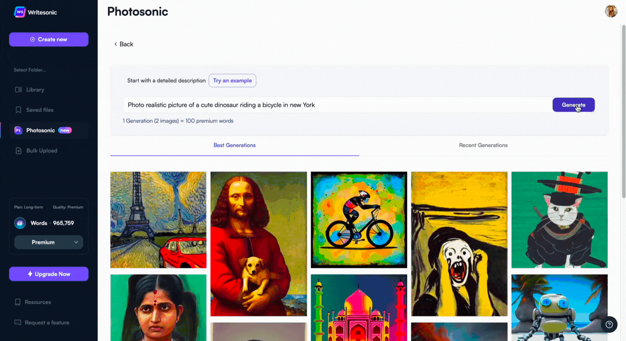Click the Upgrade Now button
Image resolution: width=626 pixels, height=341 pixels.
(49, 274)
